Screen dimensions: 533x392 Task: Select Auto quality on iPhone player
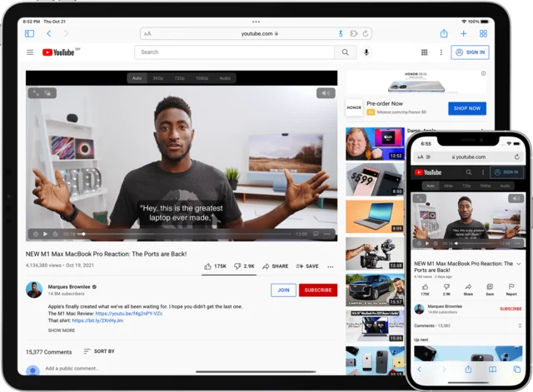click(x=431, y=186)
